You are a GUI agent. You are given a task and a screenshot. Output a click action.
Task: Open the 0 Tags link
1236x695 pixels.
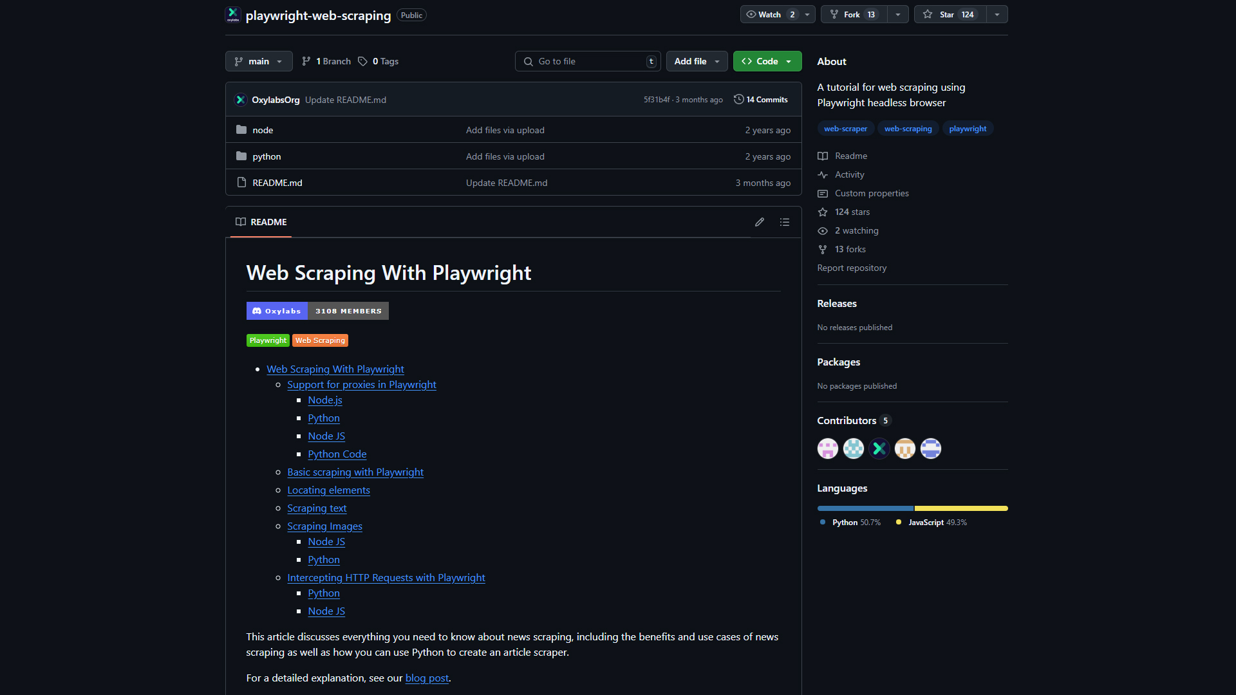pos(379,61)
